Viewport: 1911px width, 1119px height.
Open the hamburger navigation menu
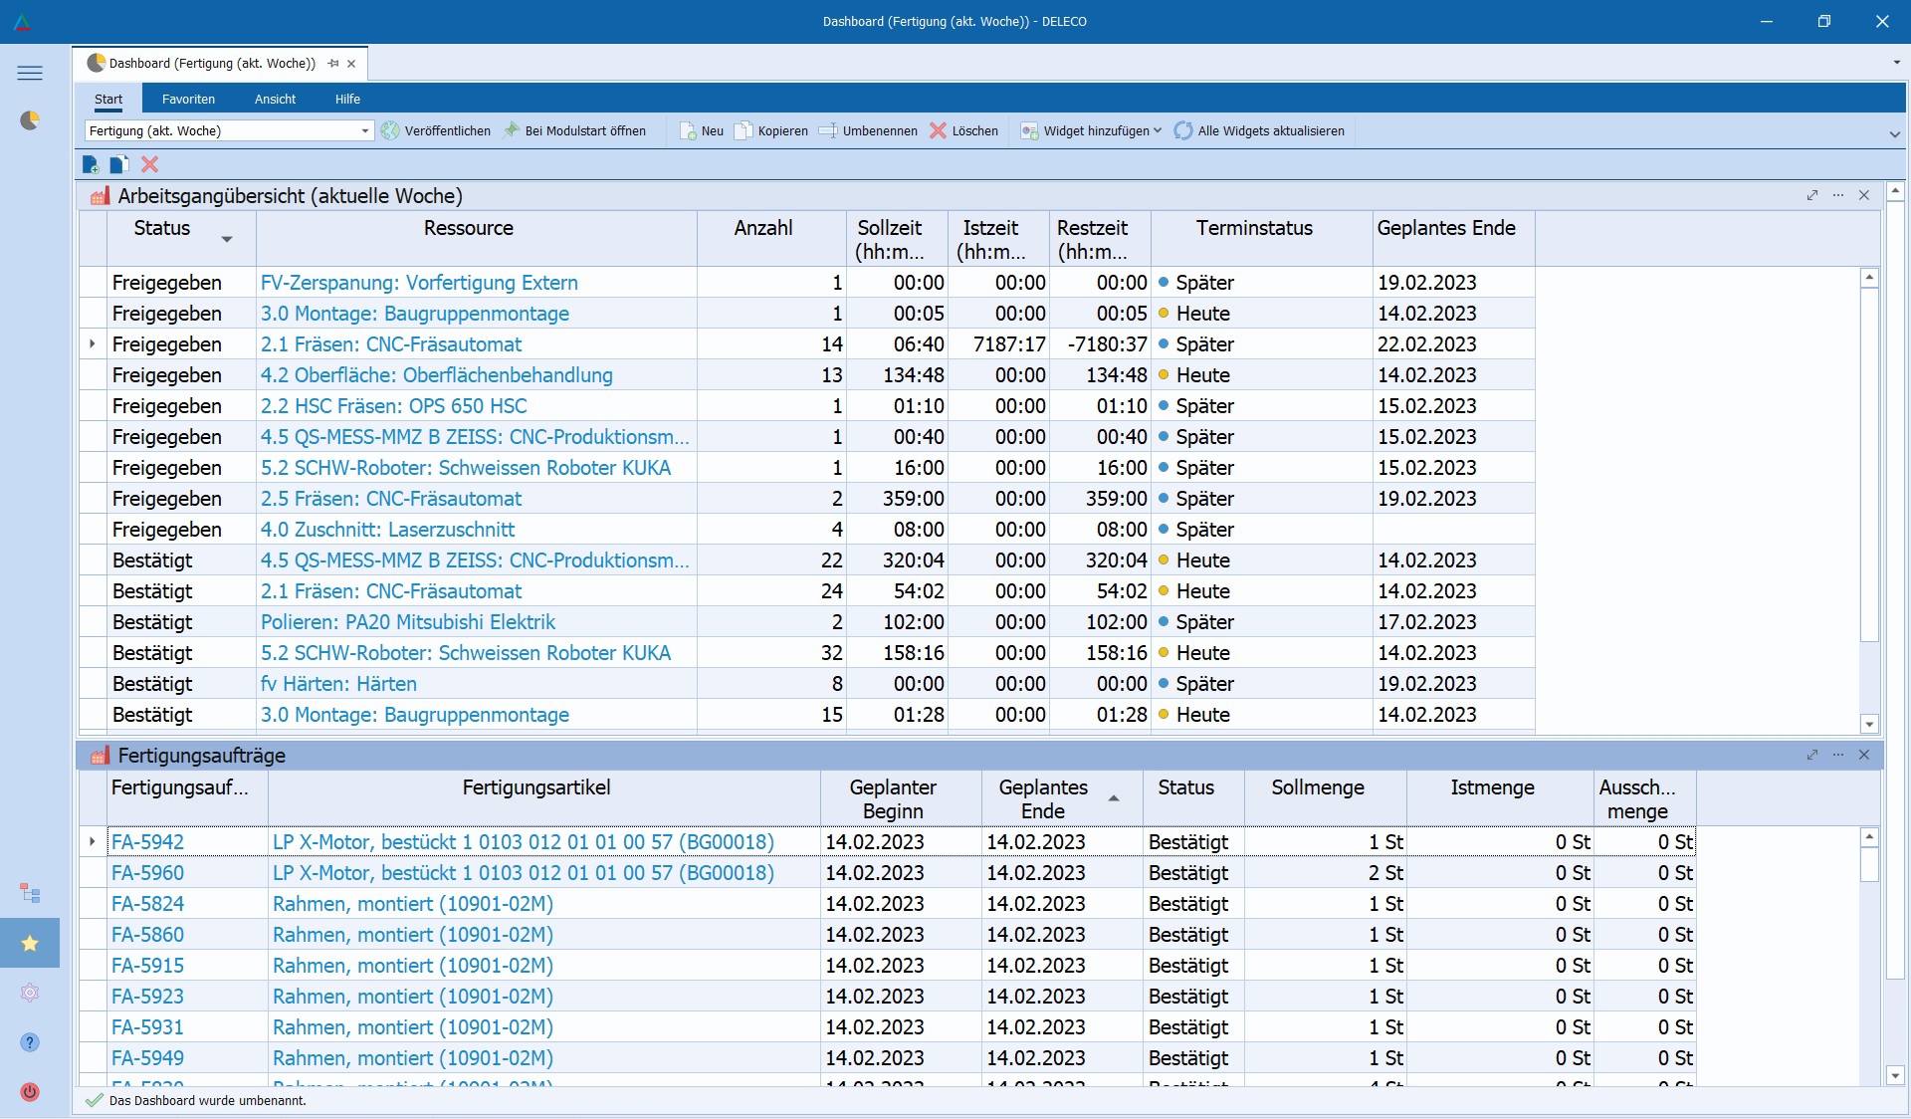(x=30, y=73)
